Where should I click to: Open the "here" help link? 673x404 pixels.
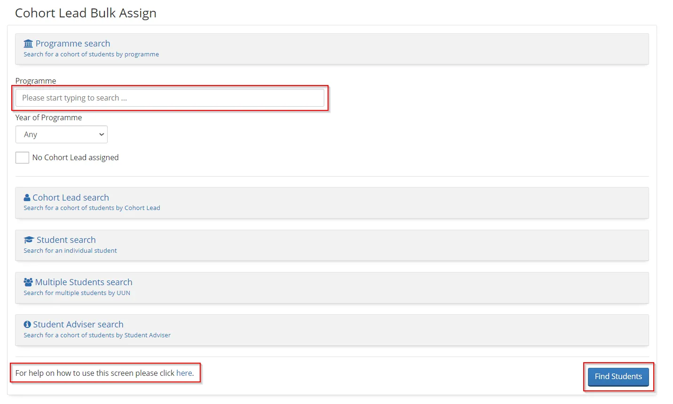[183, 373]
